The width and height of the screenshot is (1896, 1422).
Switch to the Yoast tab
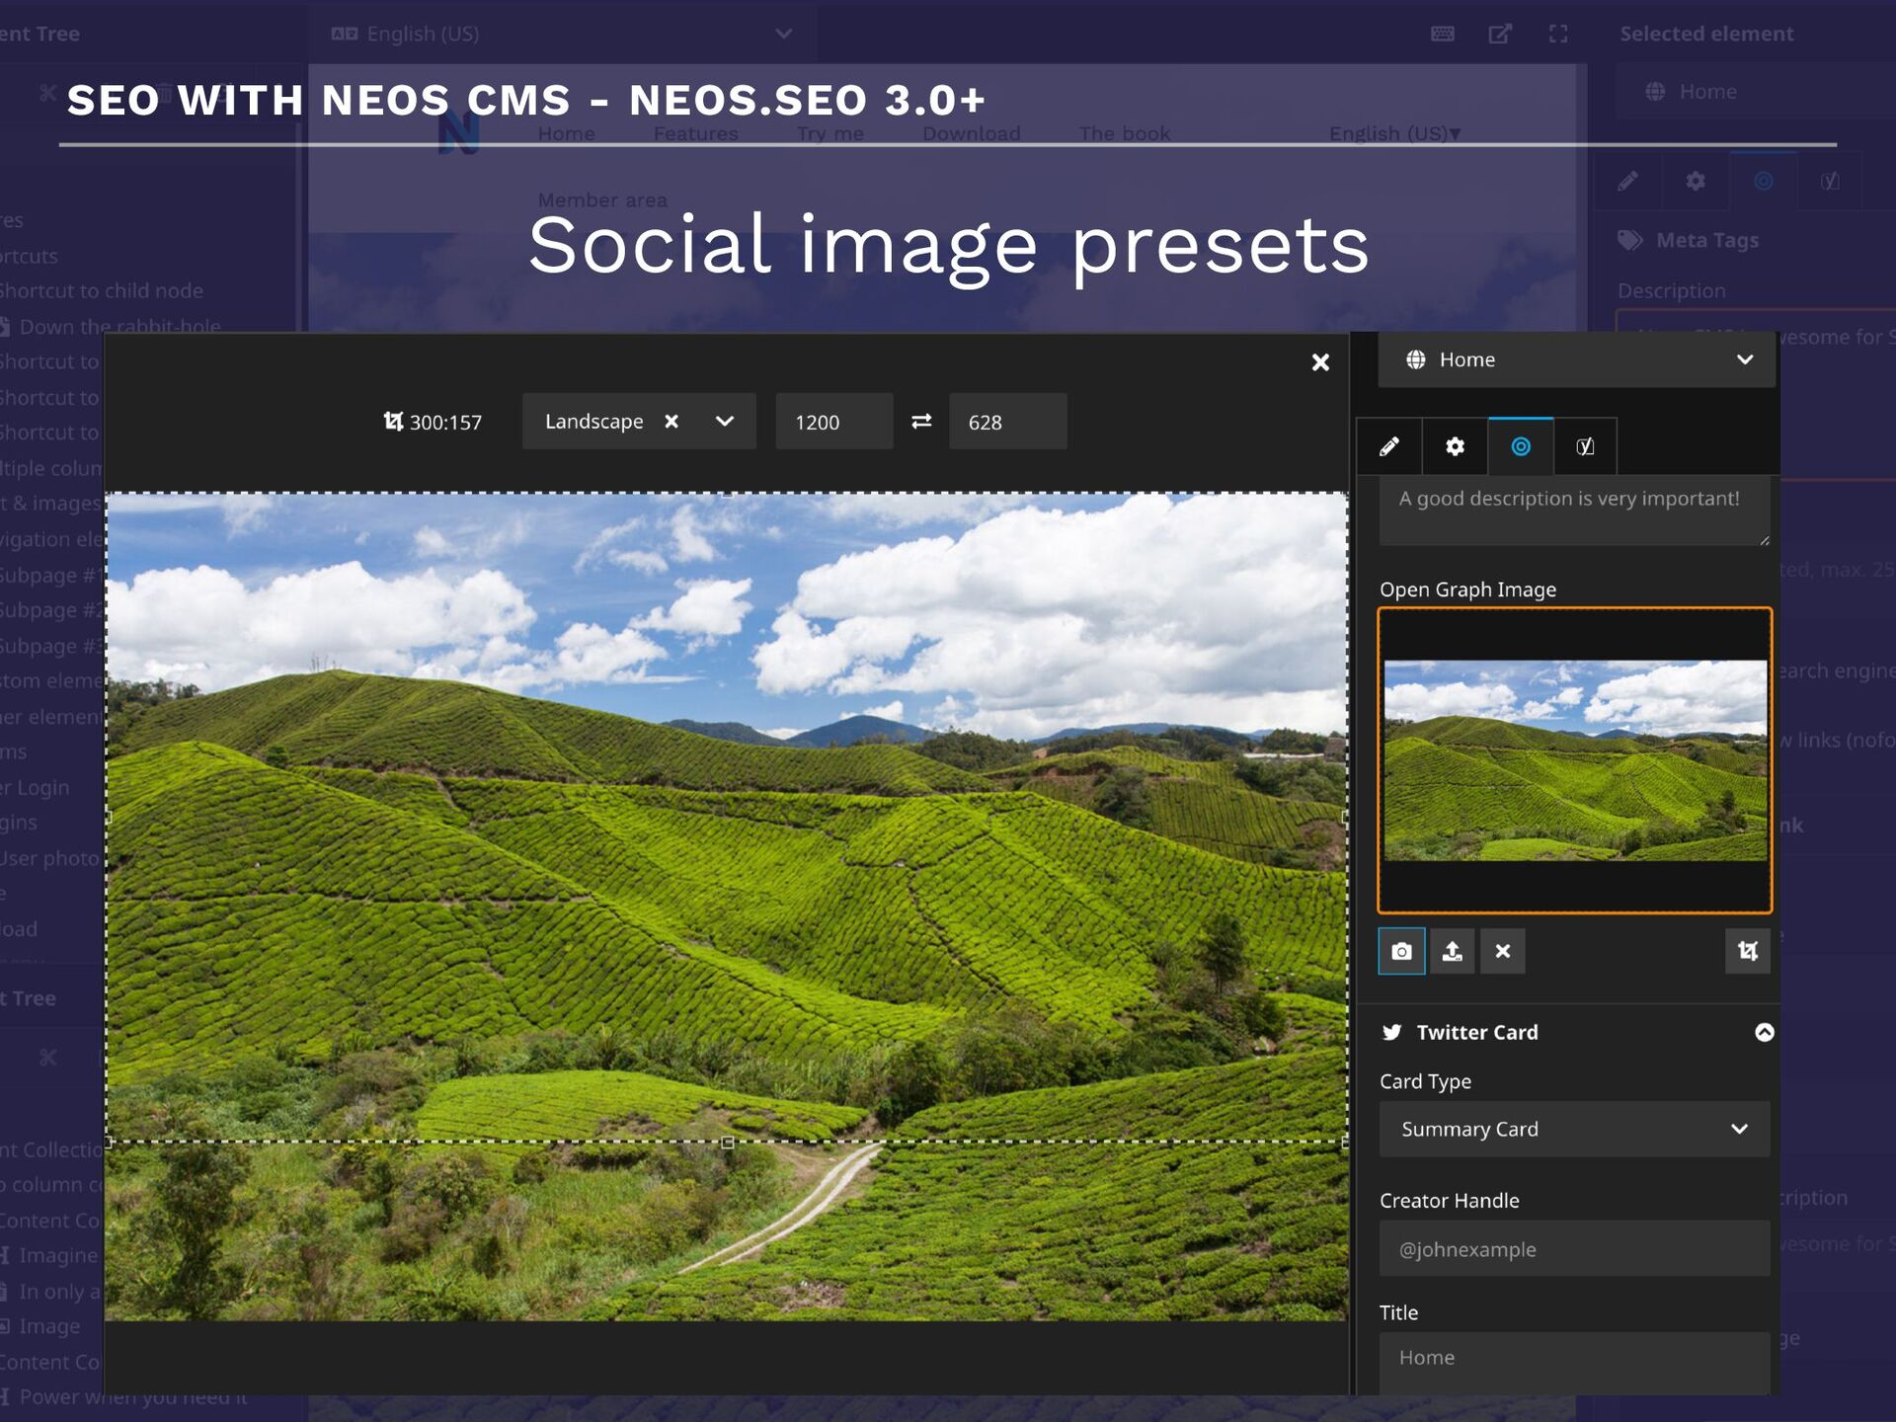[x=1585, y=446]
